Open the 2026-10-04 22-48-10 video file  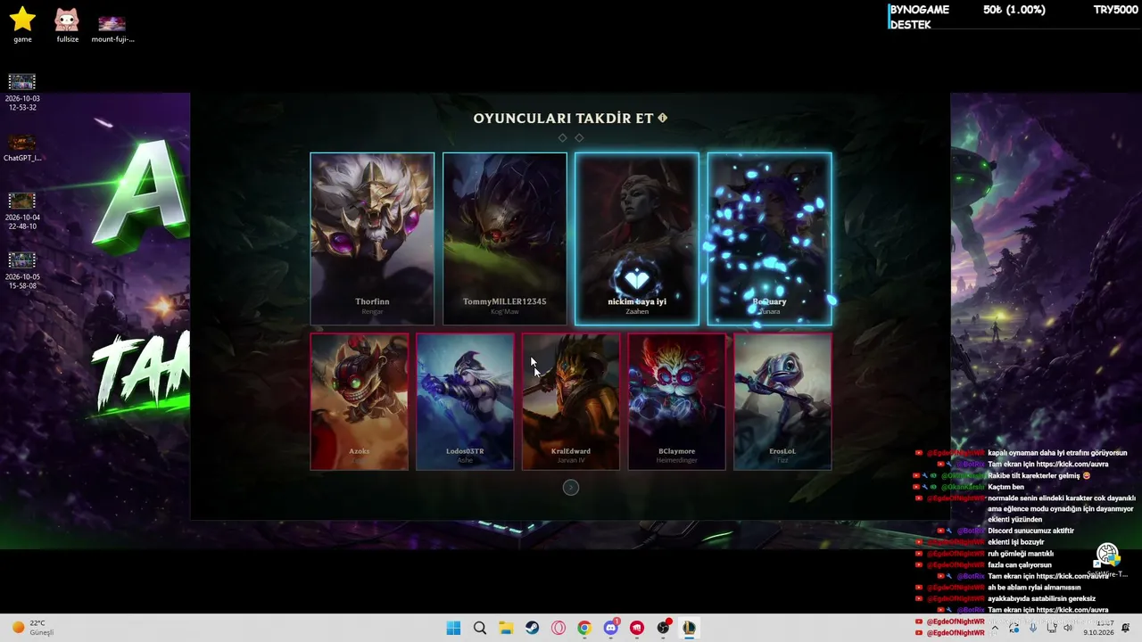click(22, 211)
